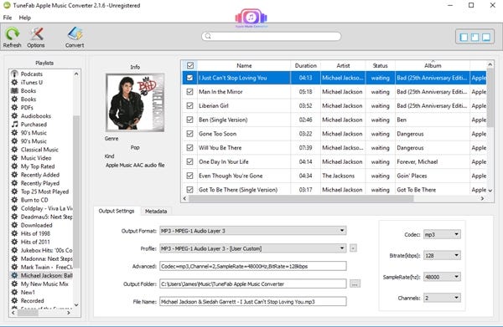The width and height of the screenshot is (503, 327).
Task: Select the iTunes U playlist icon
Action: point(14,82)
